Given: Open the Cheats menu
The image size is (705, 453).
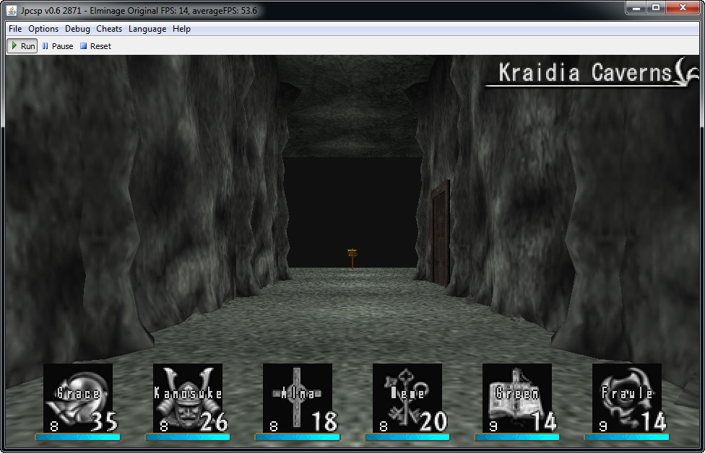Looking at the screenshot, I should (109, 29).
